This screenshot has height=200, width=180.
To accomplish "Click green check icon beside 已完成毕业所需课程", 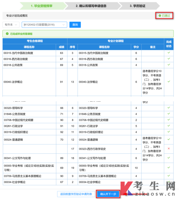I will tap(7, 34).
